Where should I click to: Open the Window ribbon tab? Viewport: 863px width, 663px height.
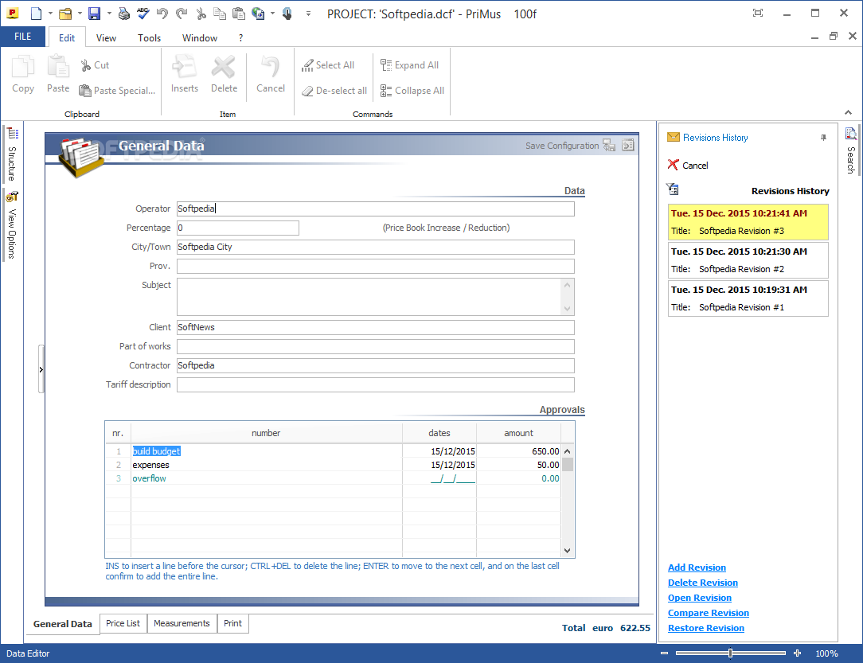(200, 37)
